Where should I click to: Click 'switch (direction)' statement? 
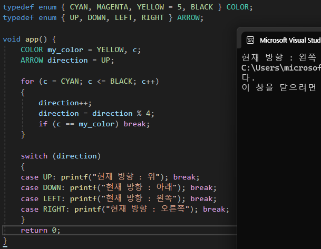click(61, 156)
